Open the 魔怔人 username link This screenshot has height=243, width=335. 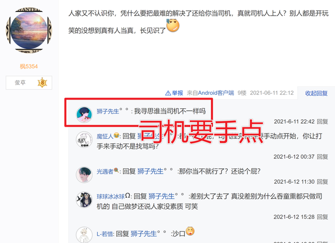tap(105, 136)
